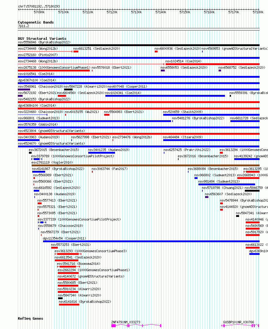Click the 7p11.2 band label
Image resolution: width=268 pixels, height=329 pixels.
pyautogui.click(x=23, y=26)
